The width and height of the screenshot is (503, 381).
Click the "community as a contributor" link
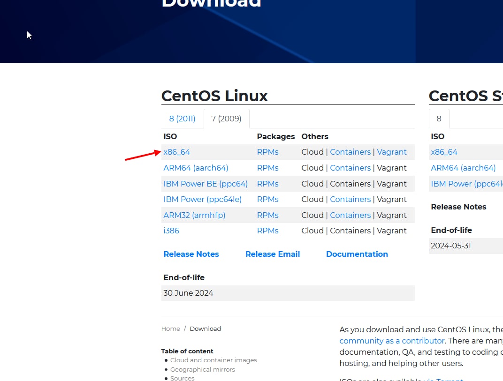[392, 341]
